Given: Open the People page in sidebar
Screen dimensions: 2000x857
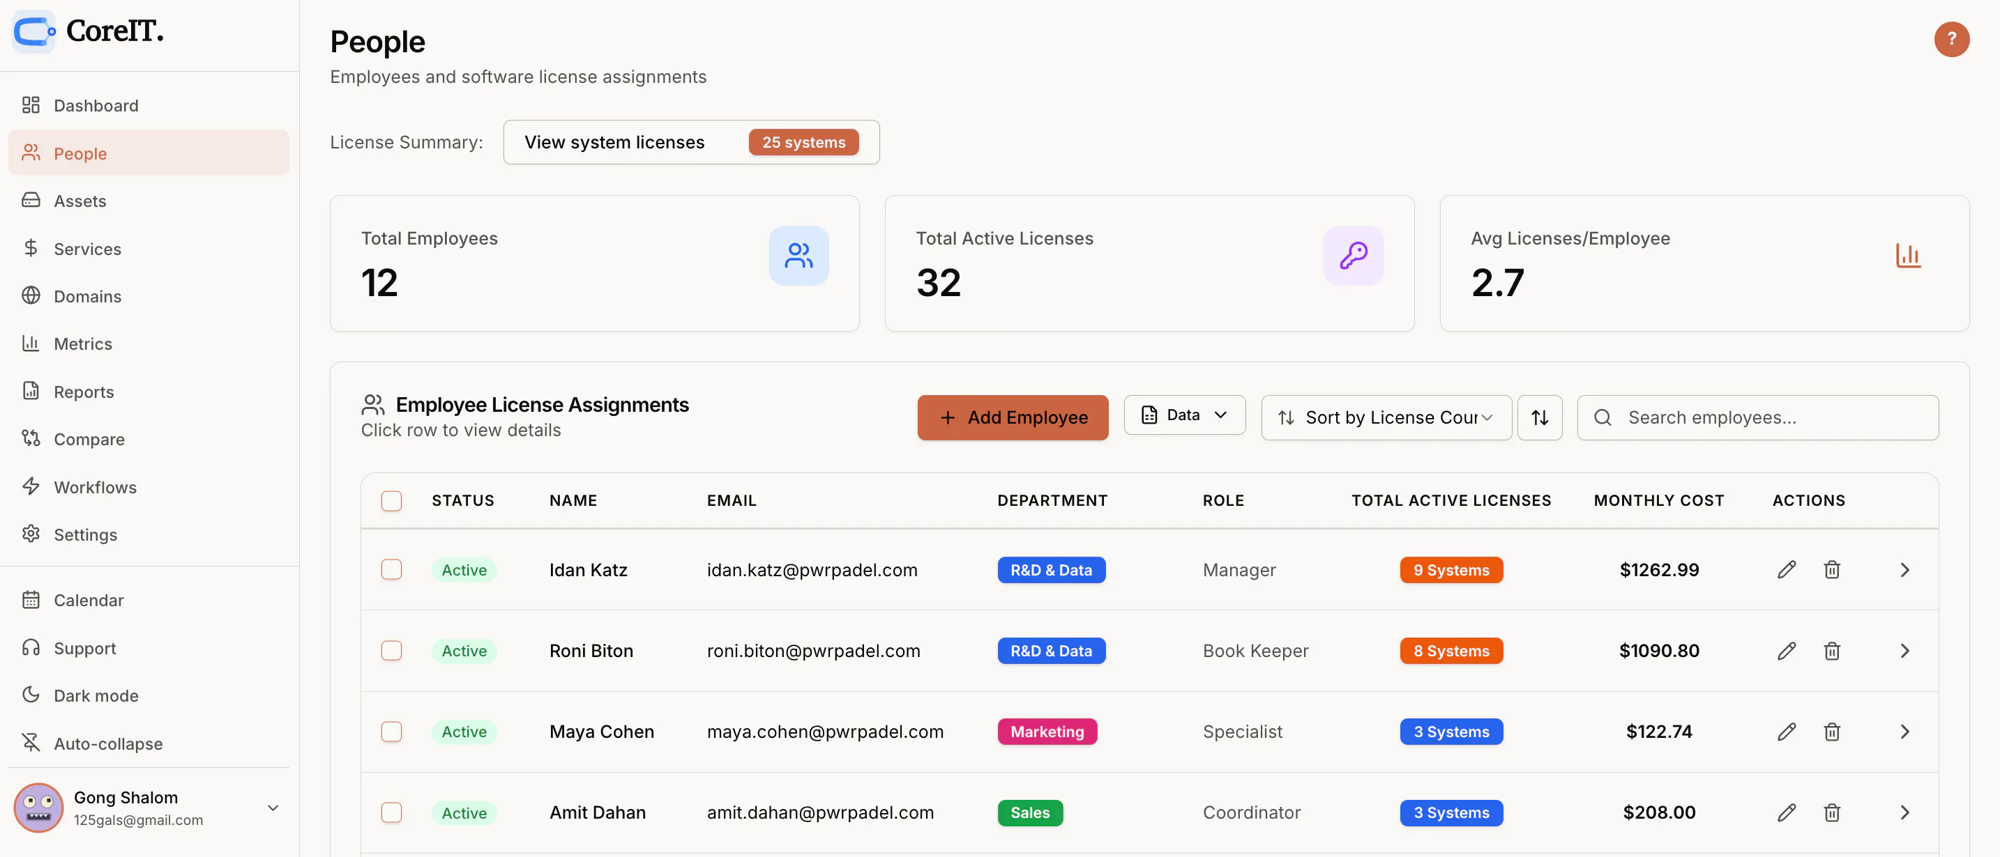Looking at the screenshot, I should coord(149,152).
